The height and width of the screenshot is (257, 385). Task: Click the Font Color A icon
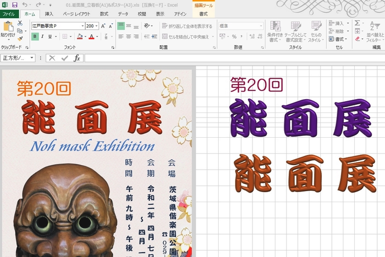[x=92, y=37]
